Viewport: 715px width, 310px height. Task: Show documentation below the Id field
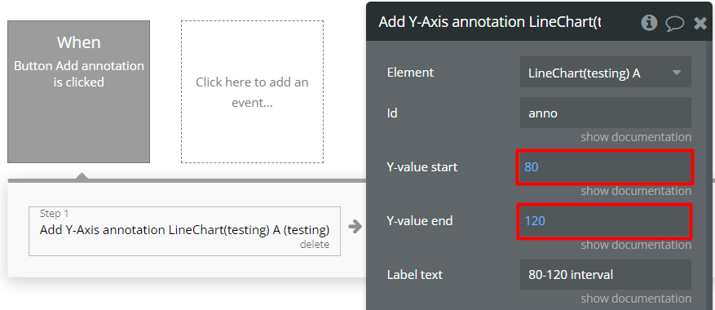pyautogui.click(x=636, y=137)
